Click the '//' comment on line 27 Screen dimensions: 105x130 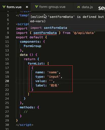(x=25, y=112)
